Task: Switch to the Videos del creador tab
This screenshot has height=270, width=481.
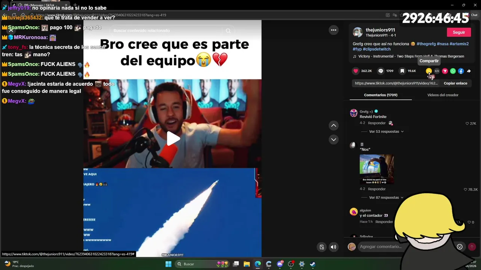Action: point(443,95)
